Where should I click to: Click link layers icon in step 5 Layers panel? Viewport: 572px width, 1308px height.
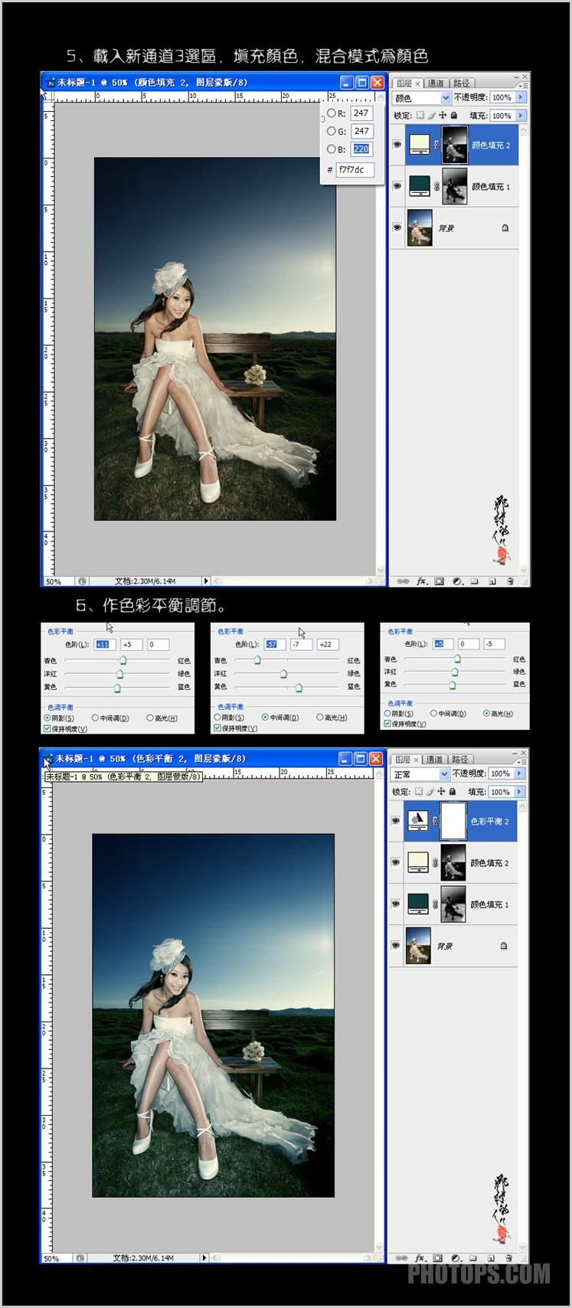403,581
